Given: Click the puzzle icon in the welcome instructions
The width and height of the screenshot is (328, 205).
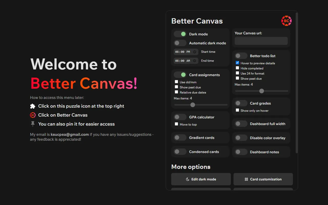Looking at the screenshot, I should coord(33,106).
